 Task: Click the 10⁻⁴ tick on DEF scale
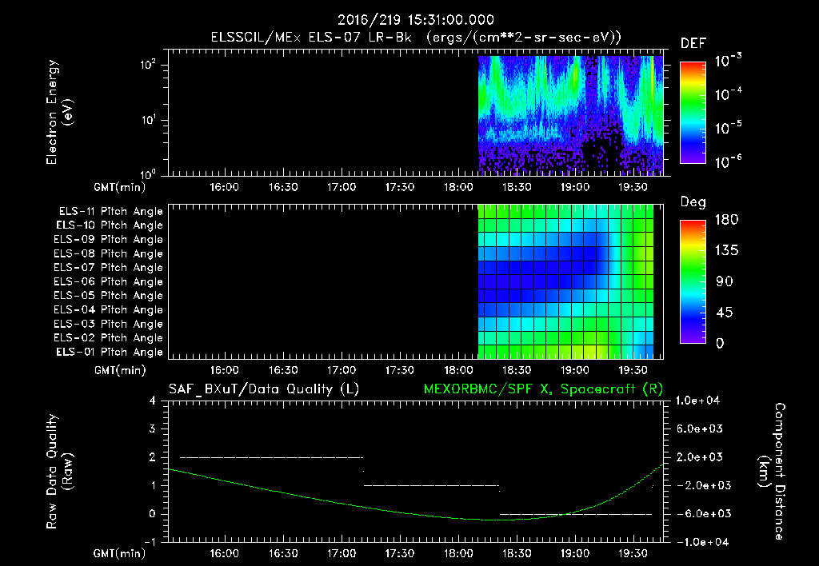729,94
